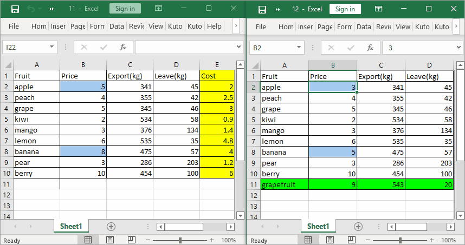Add new sheet in right workbook
Screen dimensions: 465x245
point(358,227)
